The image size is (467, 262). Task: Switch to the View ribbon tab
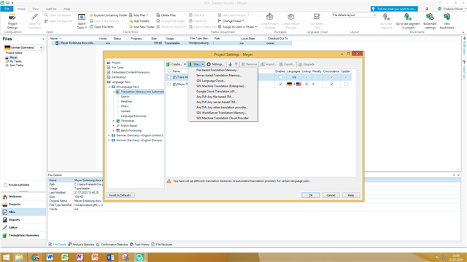(35, 9)
